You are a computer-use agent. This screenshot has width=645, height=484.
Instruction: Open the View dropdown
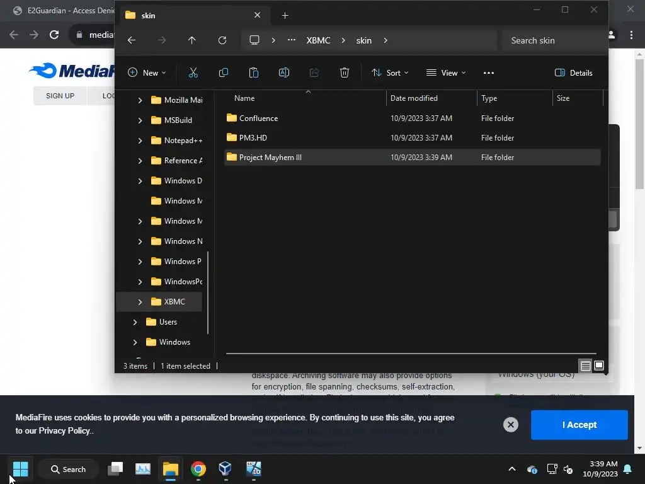click(x=447, y=73)
